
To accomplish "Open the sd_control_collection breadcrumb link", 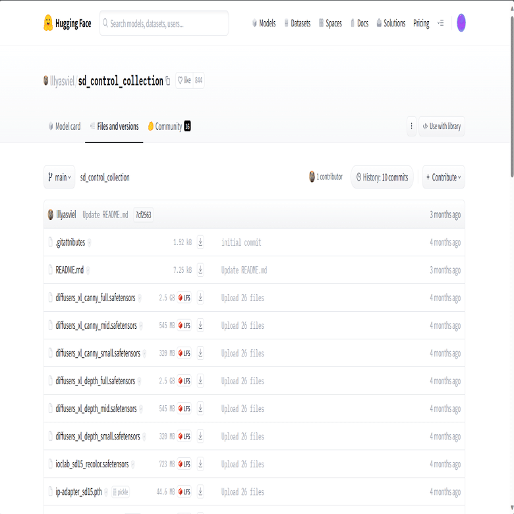I will point(105,177).
